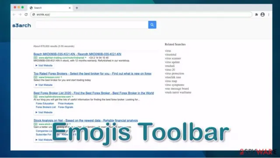
Task: Focus the s3arch search input field
Action: click(92, 25)
